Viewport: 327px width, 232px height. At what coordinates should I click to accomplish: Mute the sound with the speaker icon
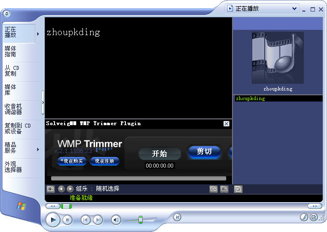click(x=116, y=220)
